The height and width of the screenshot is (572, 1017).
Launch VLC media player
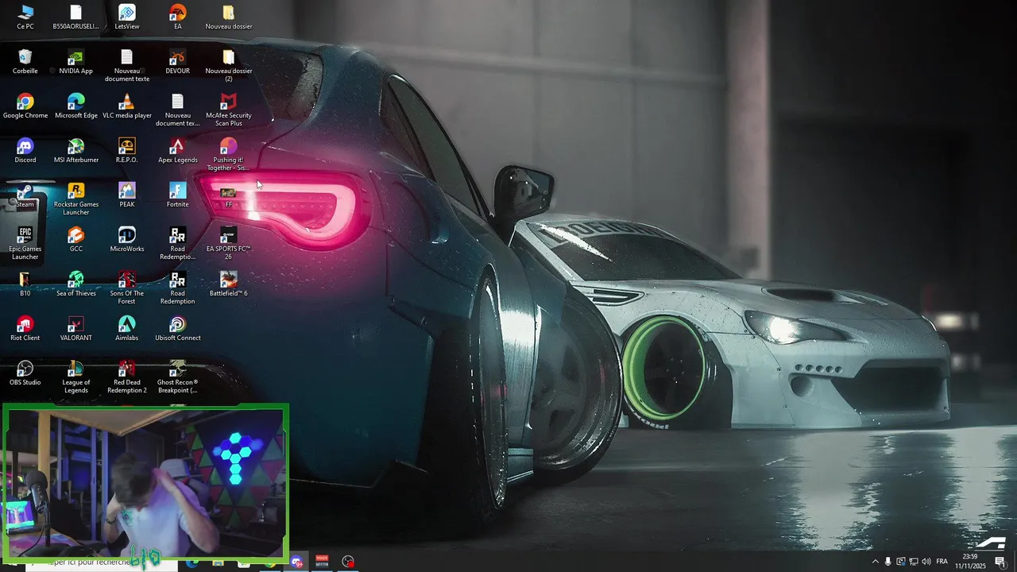[x=127, y=106]
